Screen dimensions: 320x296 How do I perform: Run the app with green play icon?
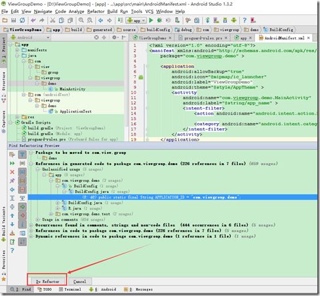pos(151,20)
